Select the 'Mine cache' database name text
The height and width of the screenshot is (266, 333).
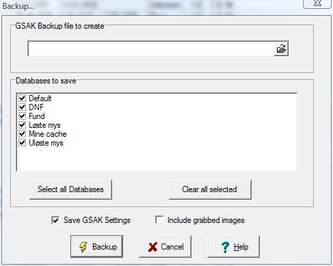[48, 134]
